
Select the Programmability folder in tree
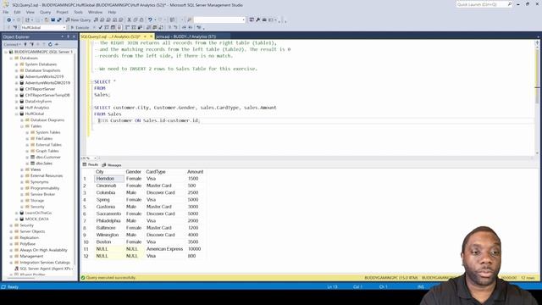pos(45,188)
